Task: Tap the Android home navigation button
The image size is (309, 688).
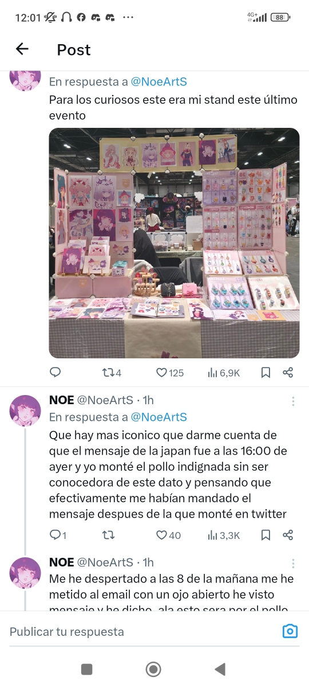Action: click(x=153, y=669)
